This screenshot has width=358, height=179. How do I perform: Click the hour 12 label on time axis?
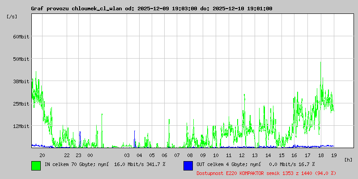pyautogui.click(x=242, y=155)
